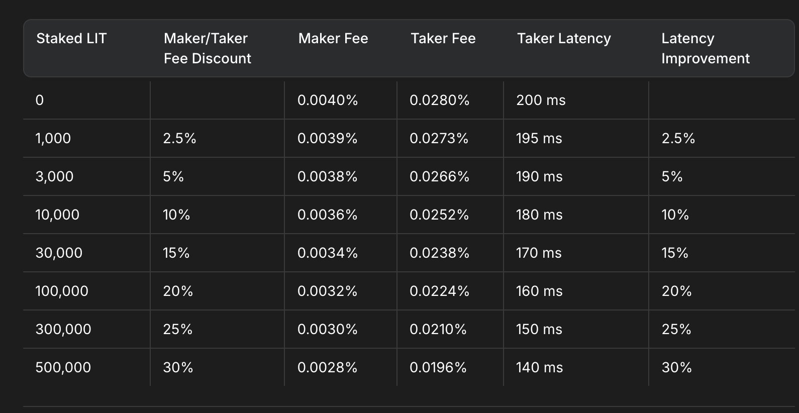Click the 0.0040% maker fee cell
799x413 pixels.
pyautogui.click(x=328, y=100)
